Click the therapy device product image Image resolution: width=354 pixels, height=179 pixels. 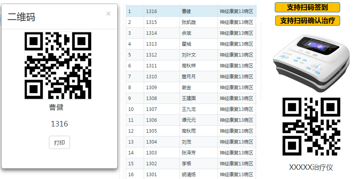click(311, 63)
